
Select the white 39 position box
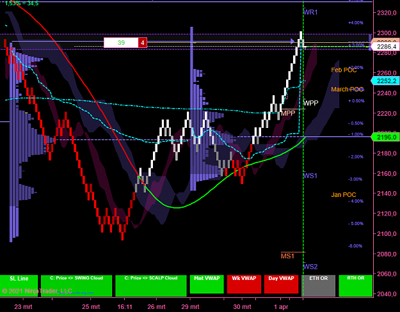(121, 43)
